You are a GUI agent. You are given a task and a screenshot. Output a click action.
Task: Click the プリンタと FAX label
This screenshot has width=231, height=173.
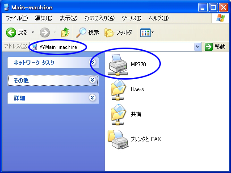click(146, 139)
